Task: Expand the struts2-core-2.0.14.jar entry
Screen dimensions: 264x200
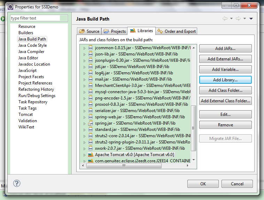Action: click(x=84, y=136)
